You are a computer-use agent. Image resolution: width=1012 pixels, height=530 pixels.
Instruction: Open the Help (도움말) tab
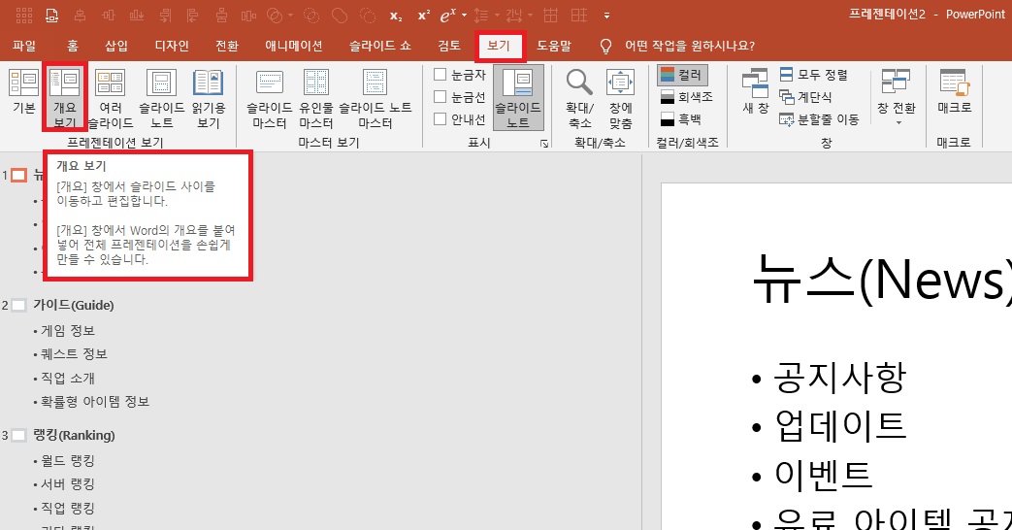pos(554,46)
